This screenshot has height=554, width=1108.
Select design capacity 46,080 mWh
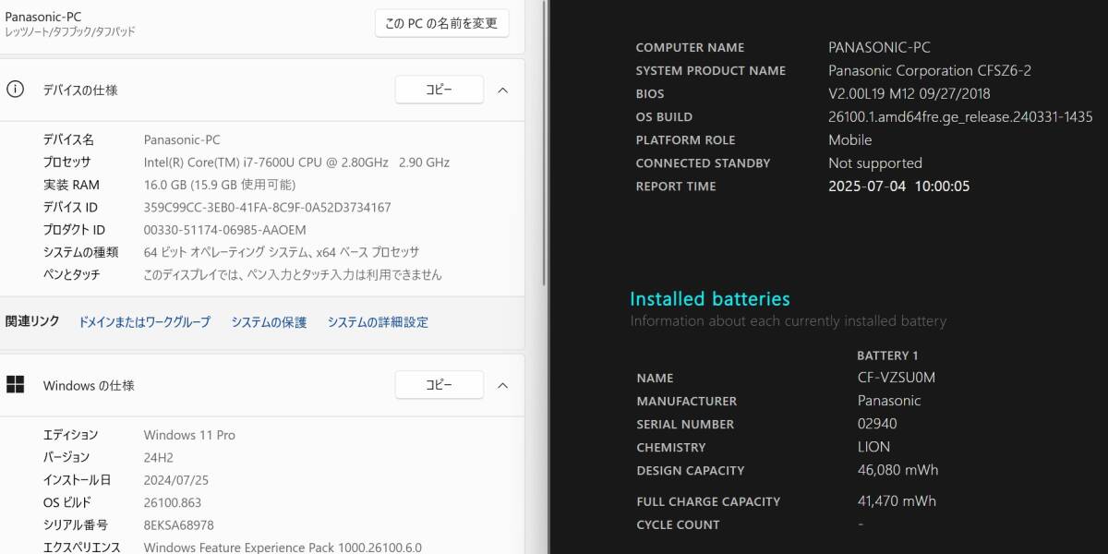click(x=897, y=470)
